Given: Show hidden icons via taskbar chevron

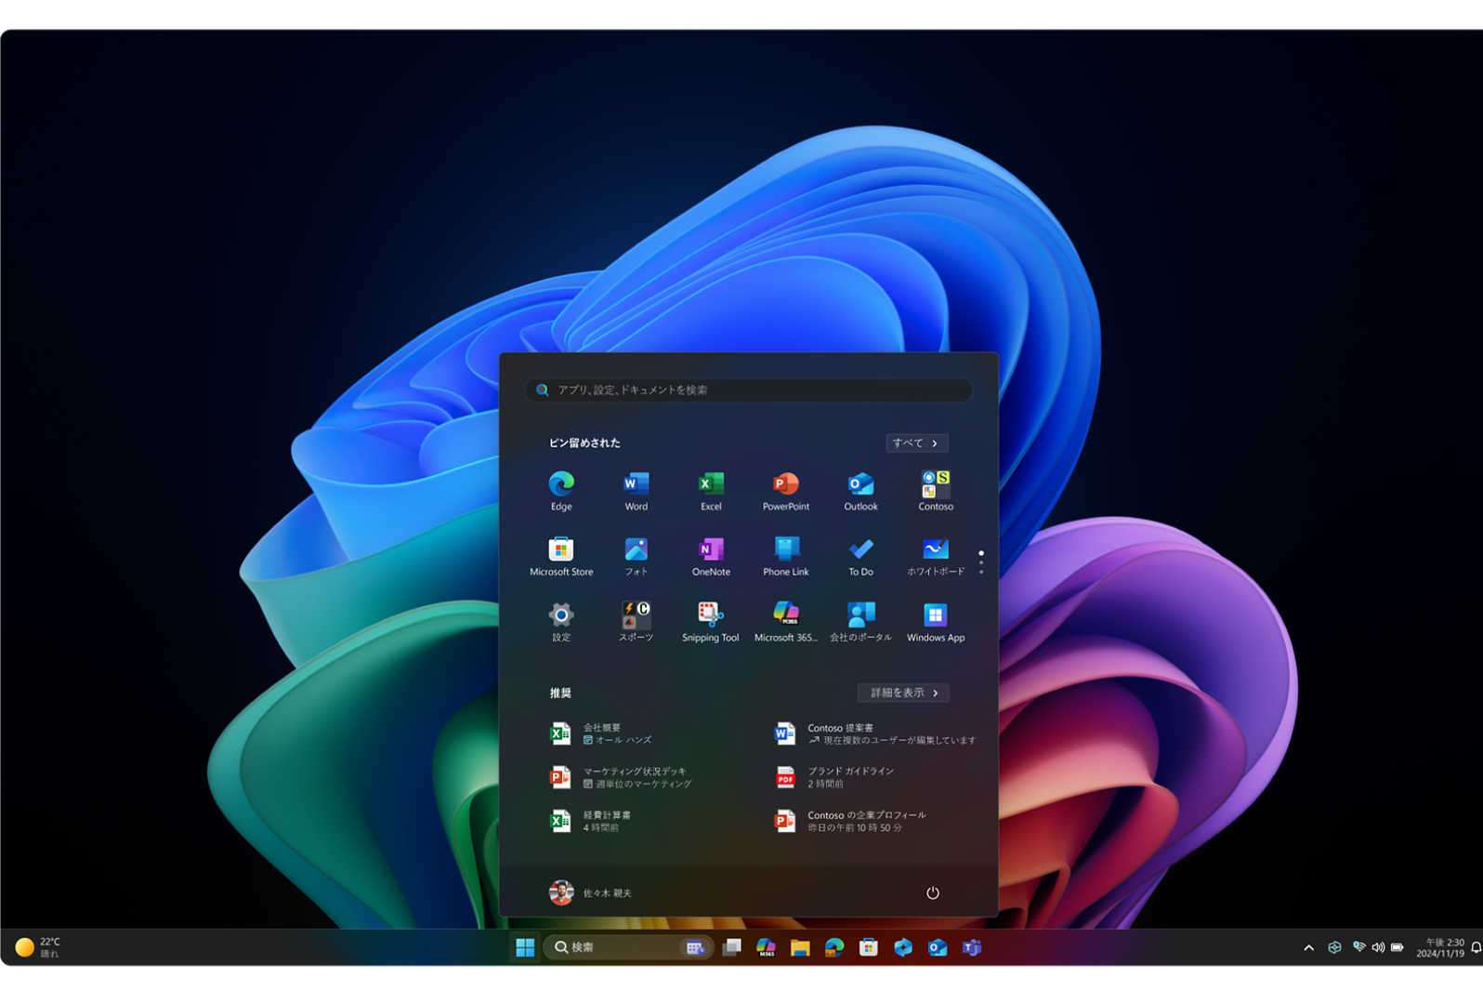Looking at the screenshot, I should pos(1308,948).
